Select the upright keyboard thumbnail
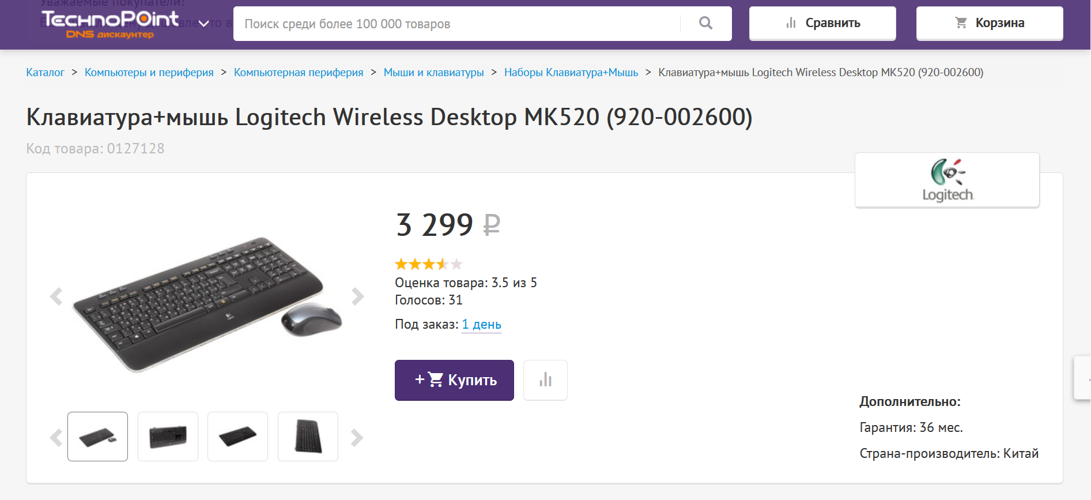1091x500 pixels. tap(308, 437)
